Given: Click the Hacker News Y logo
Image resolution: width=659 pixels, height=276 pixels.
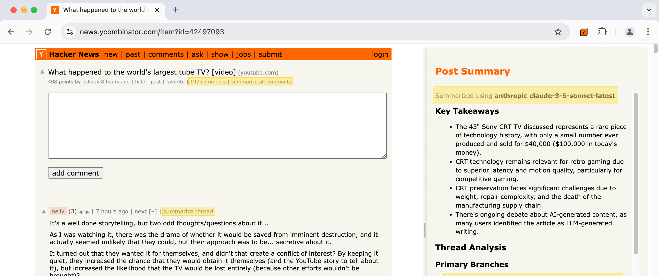Looking at the screenshot, I should click(41, 54).
